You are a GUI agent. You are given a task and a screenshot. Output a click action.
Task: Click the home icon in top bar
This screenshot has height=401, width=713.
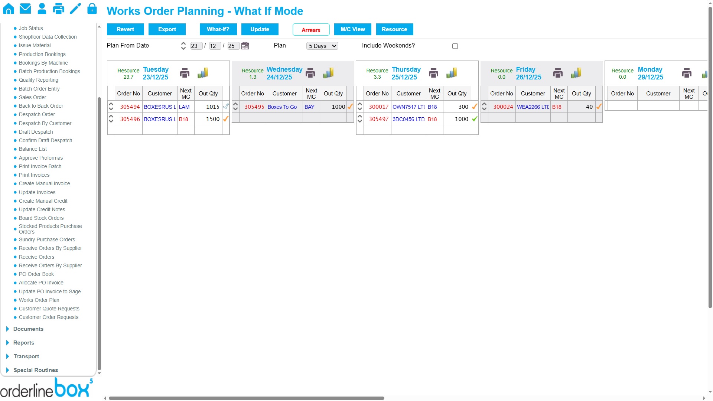click(9, 9)
